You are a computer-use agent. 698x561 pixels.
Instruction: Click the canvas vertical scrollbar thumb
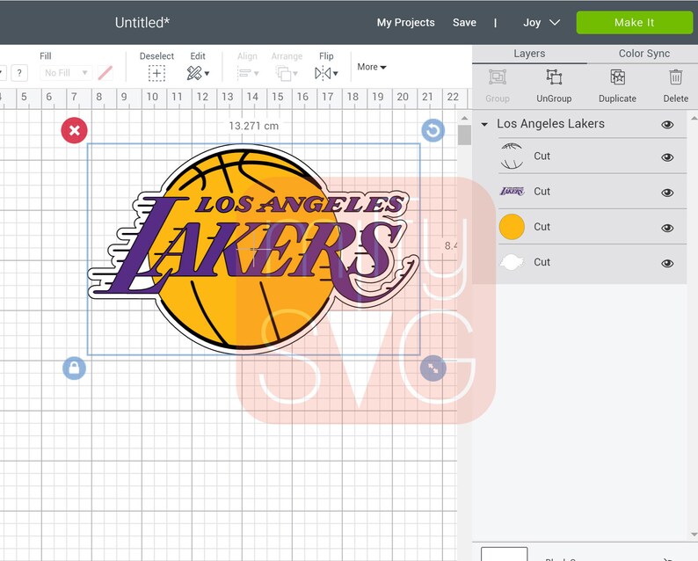coord(464,135)
